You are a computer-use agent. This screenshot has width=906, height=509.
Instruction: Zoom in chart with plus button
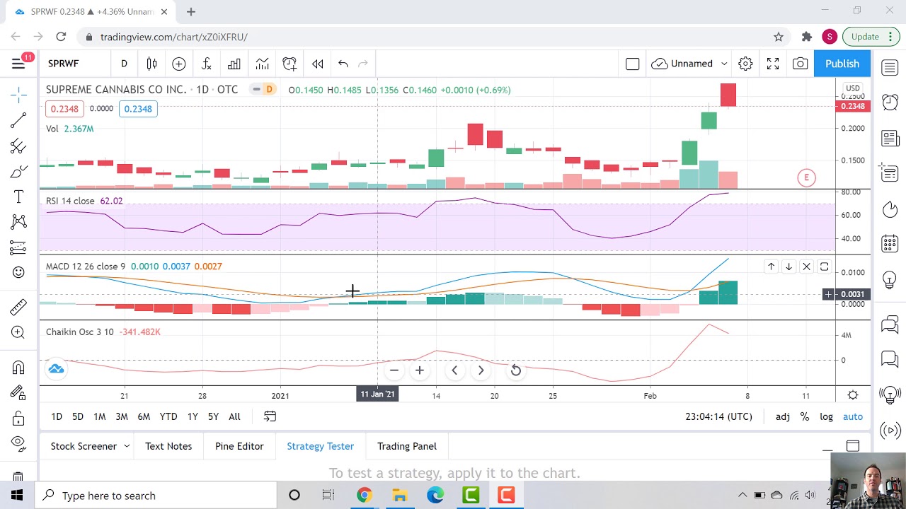[x=420, y=370]
